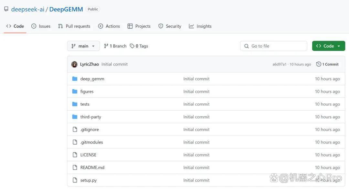This screenshot has width=349, height=190.
Task: Go to the Actions tab
Action: [109, 26]
